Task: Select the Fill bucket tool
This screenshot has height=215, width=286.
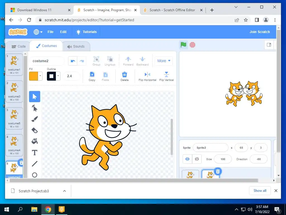Action: coord(35,141)
